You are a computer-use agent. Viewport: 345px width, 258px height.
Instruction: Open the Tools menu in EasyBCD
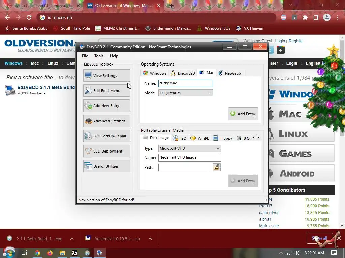(99, 56)
